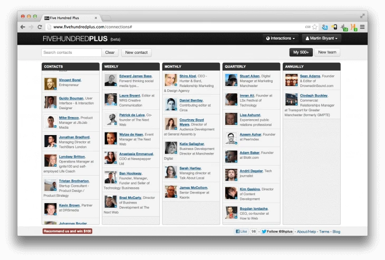Reload the page with refresh icon

click(40, 27)
